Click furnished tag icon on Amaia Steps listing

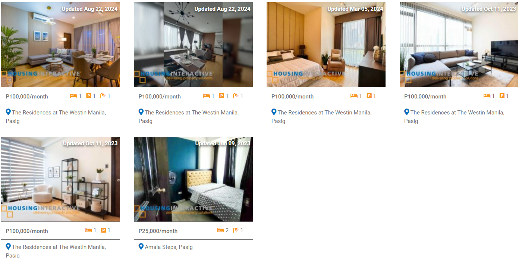236,230
